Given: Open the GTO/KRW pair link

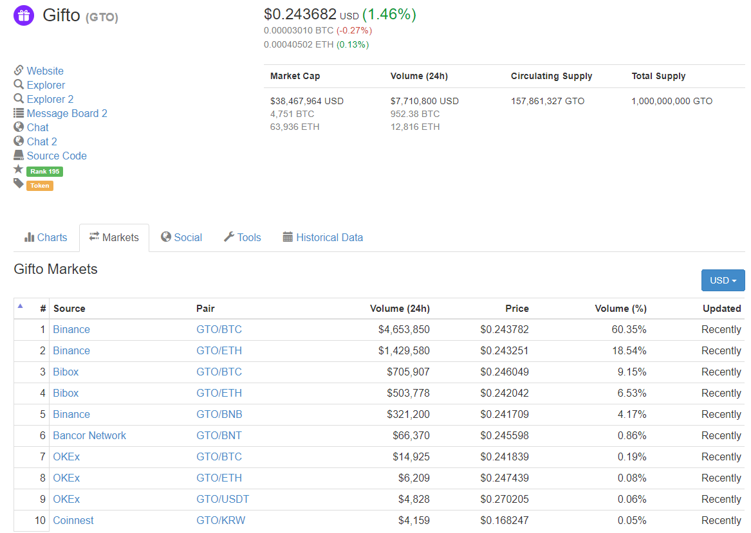Looking at the screenshot, I should point(221,521).
